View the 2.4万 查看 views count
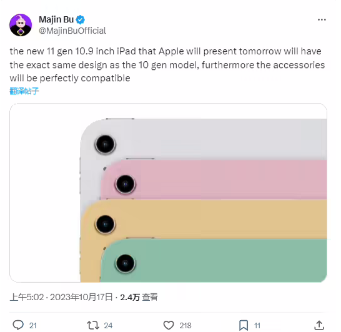 tap(139, 297)
